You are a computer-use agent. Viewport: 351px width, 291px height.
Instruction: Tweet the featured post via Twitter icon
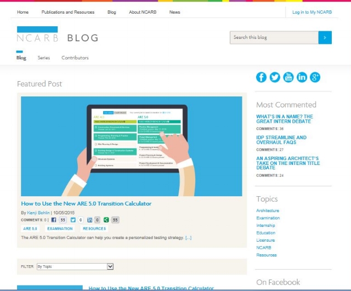coord(73,220)
